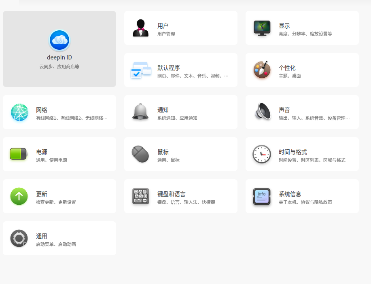Go to the '网络' title
Viewport: 371px width, 284px height.
point(42,110)
